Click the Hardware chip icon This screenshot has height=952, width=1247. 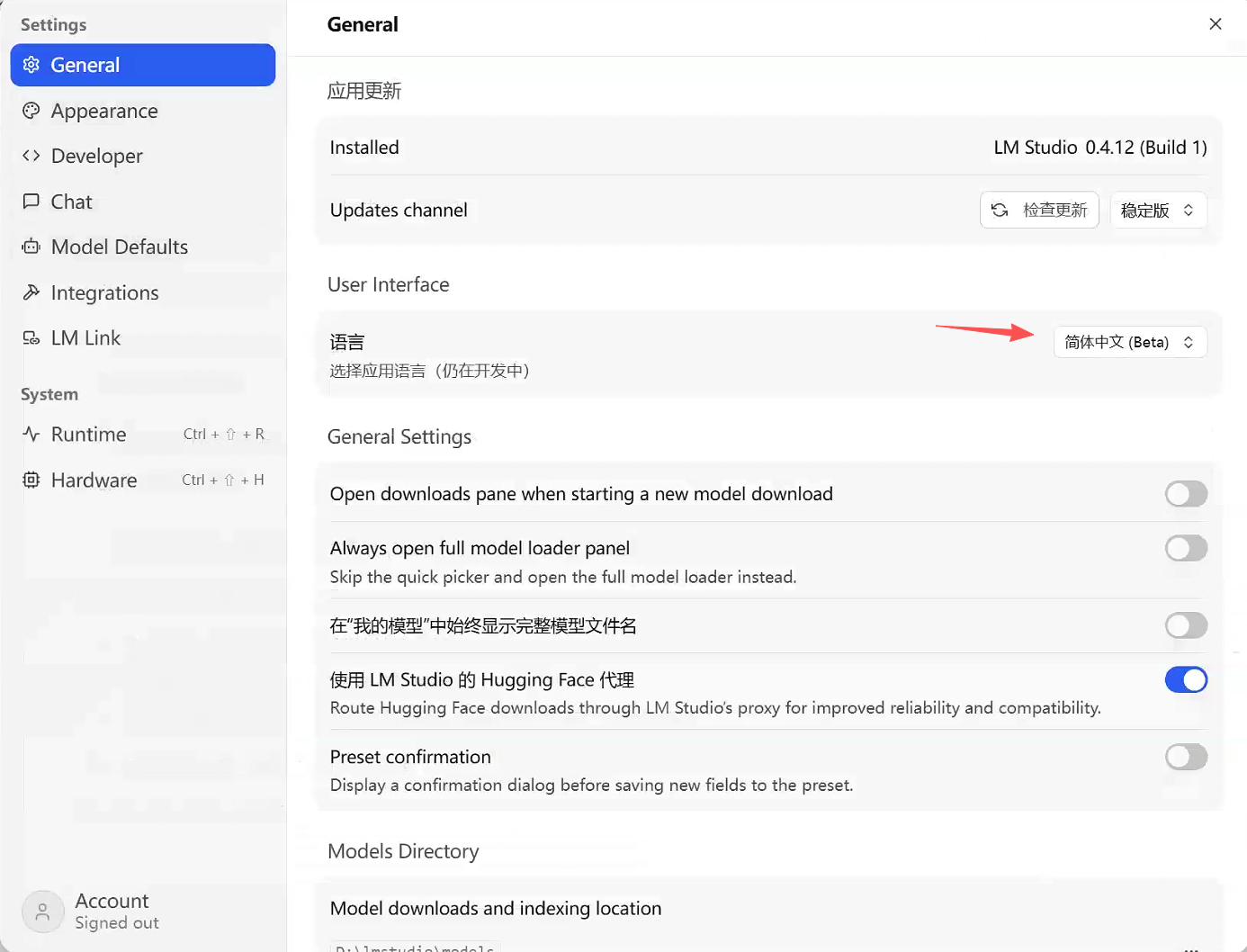[x=31, y=480]
